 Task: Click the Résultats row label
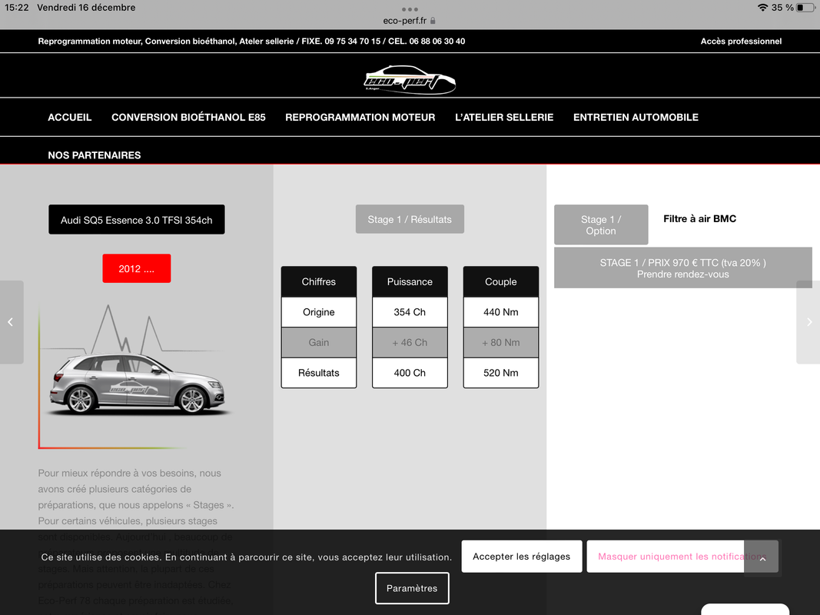[x=318, y=373]
